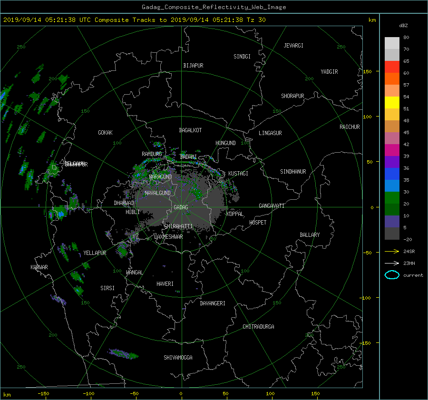Click the GANGAVATI city label
The width and height of the screenshot is (428, 400).
click(x=272, y=206)
